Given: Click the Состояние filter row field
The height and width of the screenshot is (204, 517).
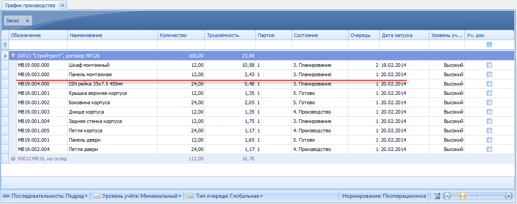Looking at the screenshot, I should point(320,45).
